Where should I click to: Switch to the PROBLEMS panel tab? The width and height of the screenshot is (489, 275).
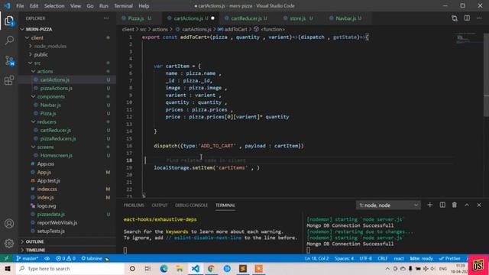coord(134,205)
